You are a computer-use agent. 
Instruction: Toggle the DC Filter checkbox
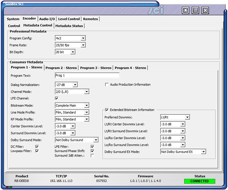[x=37, y=146]
